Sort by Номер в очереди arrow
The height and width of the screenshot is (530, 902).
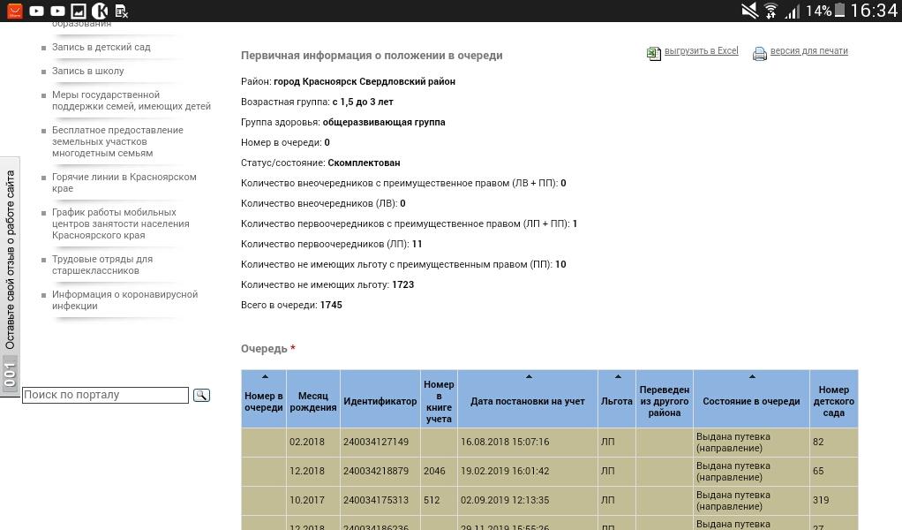click(x=265, y=376)
